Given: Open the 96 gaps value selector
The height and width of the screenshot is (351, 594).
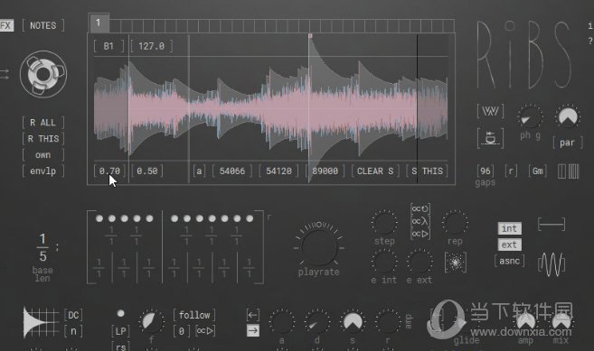Looking at the screenshot, I should tap(486, 171).
